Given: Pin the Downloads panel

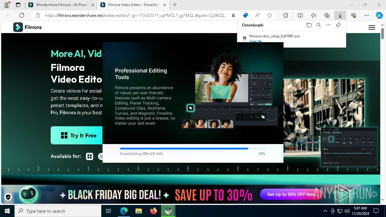Looking at the screenshot, I should click(x=338, y=25).
